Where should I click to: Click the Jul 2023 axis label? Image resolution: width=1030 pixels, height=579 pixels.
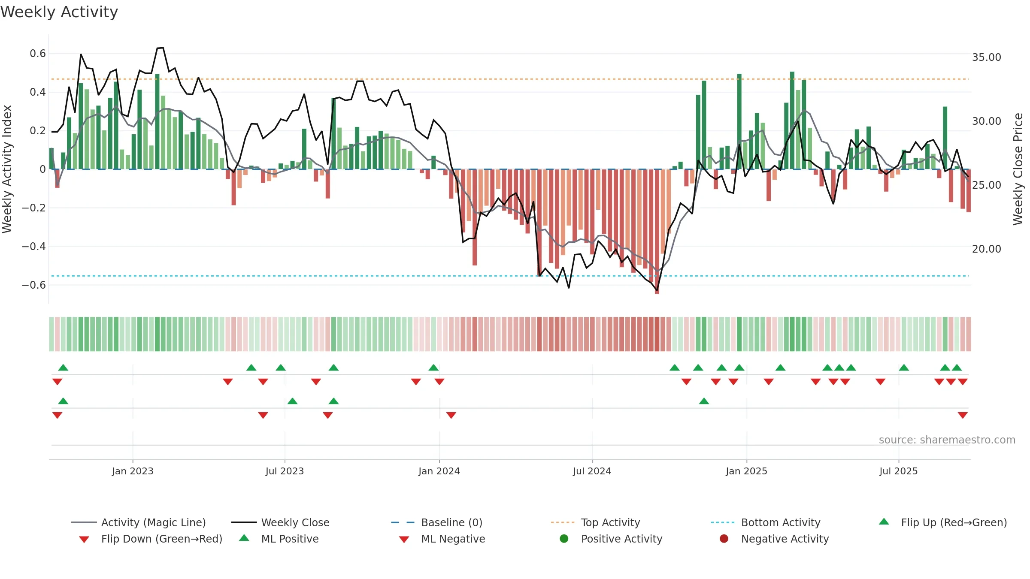click(285, 471)
